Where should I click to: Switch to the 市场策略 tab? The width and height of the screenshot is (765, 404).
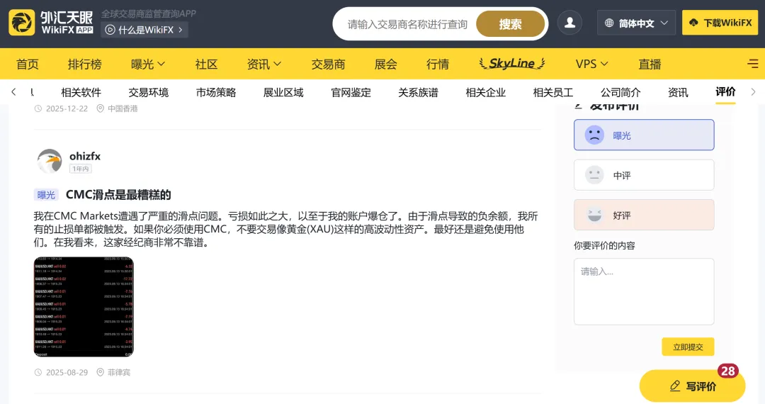pos(215,92)
